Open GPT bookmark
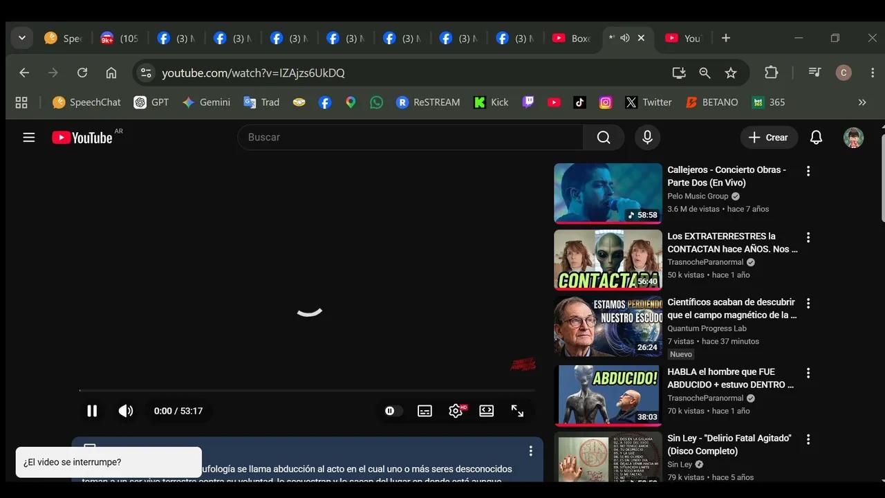885x498 pixels. point(151,102)
